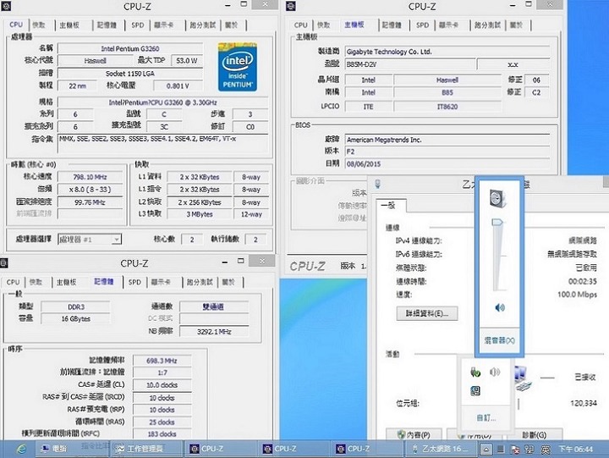Select SPD tab in the mainboard CPU-Z window

click(423, 25)
